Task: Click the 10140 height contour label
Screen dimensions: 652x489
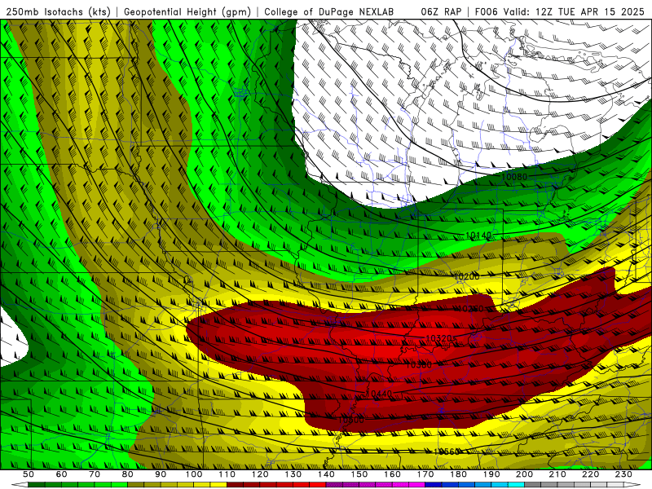Action: 478,236
